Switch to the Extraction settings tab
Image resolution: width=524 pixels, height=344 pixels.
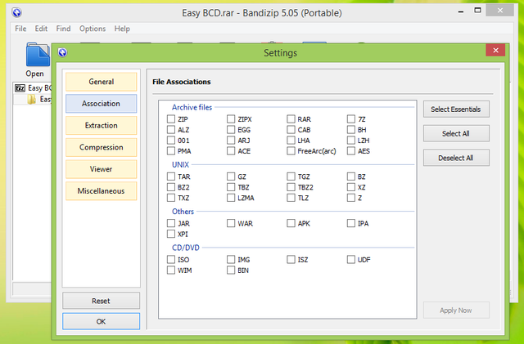point(101,126)
